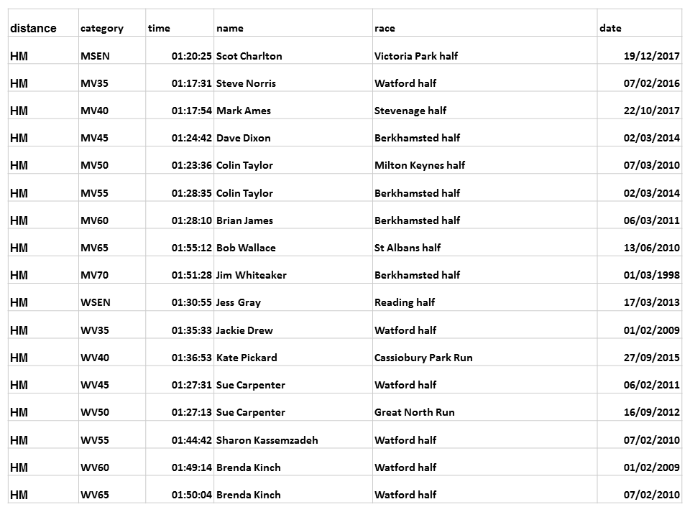
Task: Click the "time" column header cell
Action: point(160,29)
